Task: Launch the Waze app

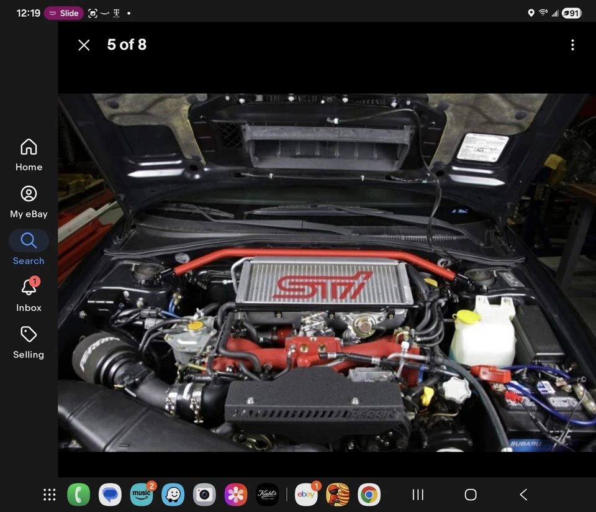Action: [173, 495]
